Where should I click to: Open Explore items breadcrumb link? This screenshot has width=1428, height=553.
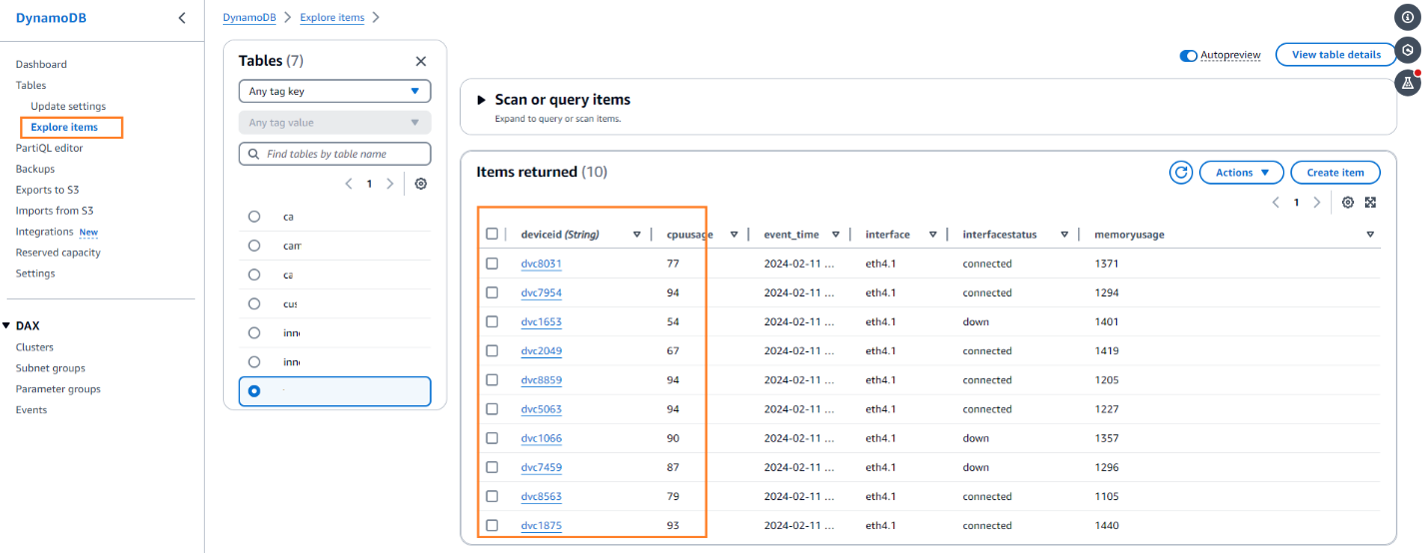point(332,17)
